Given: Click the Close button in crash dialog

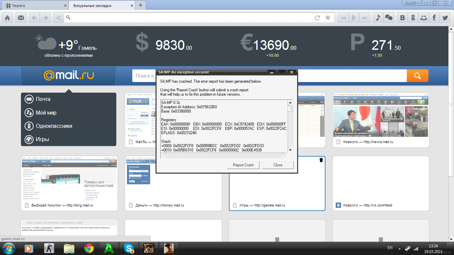Looking at the screenshot, I should pos(278,165).
